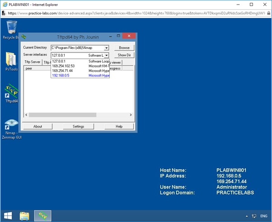
Task: Select 169.254.102.53 interface option
Action: [x=80, y=66]
